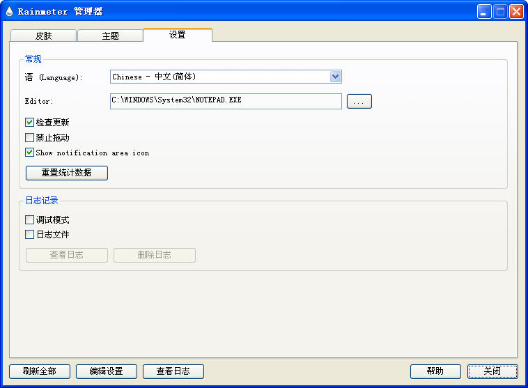Enable the 调试模式 checkbox
This screenshot has height=388, width=528.
point(30,220)
